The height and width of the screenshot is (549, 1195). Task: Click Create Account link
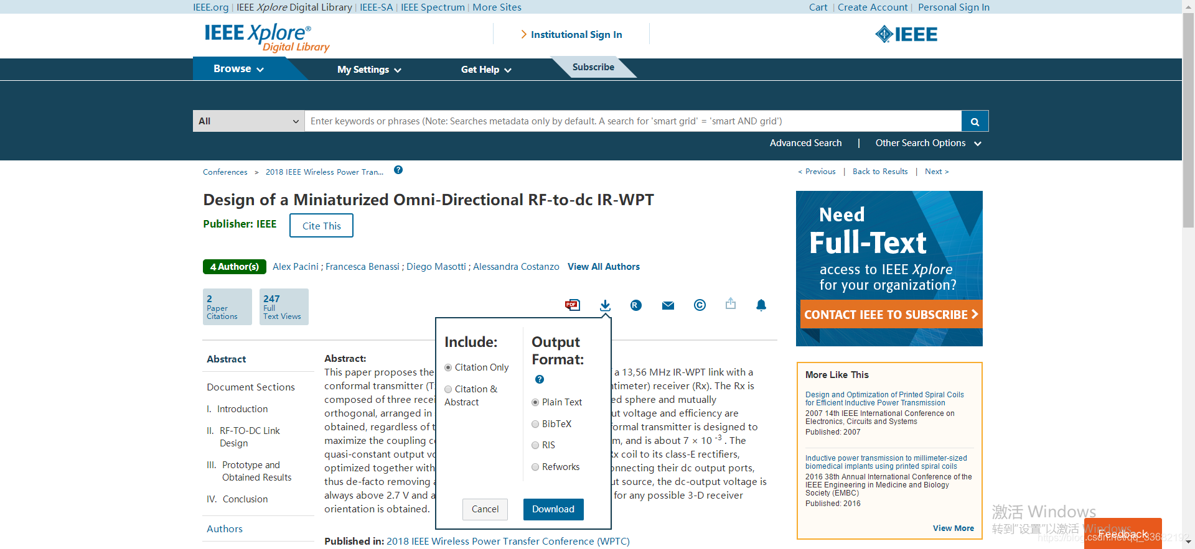coord(873,7)
